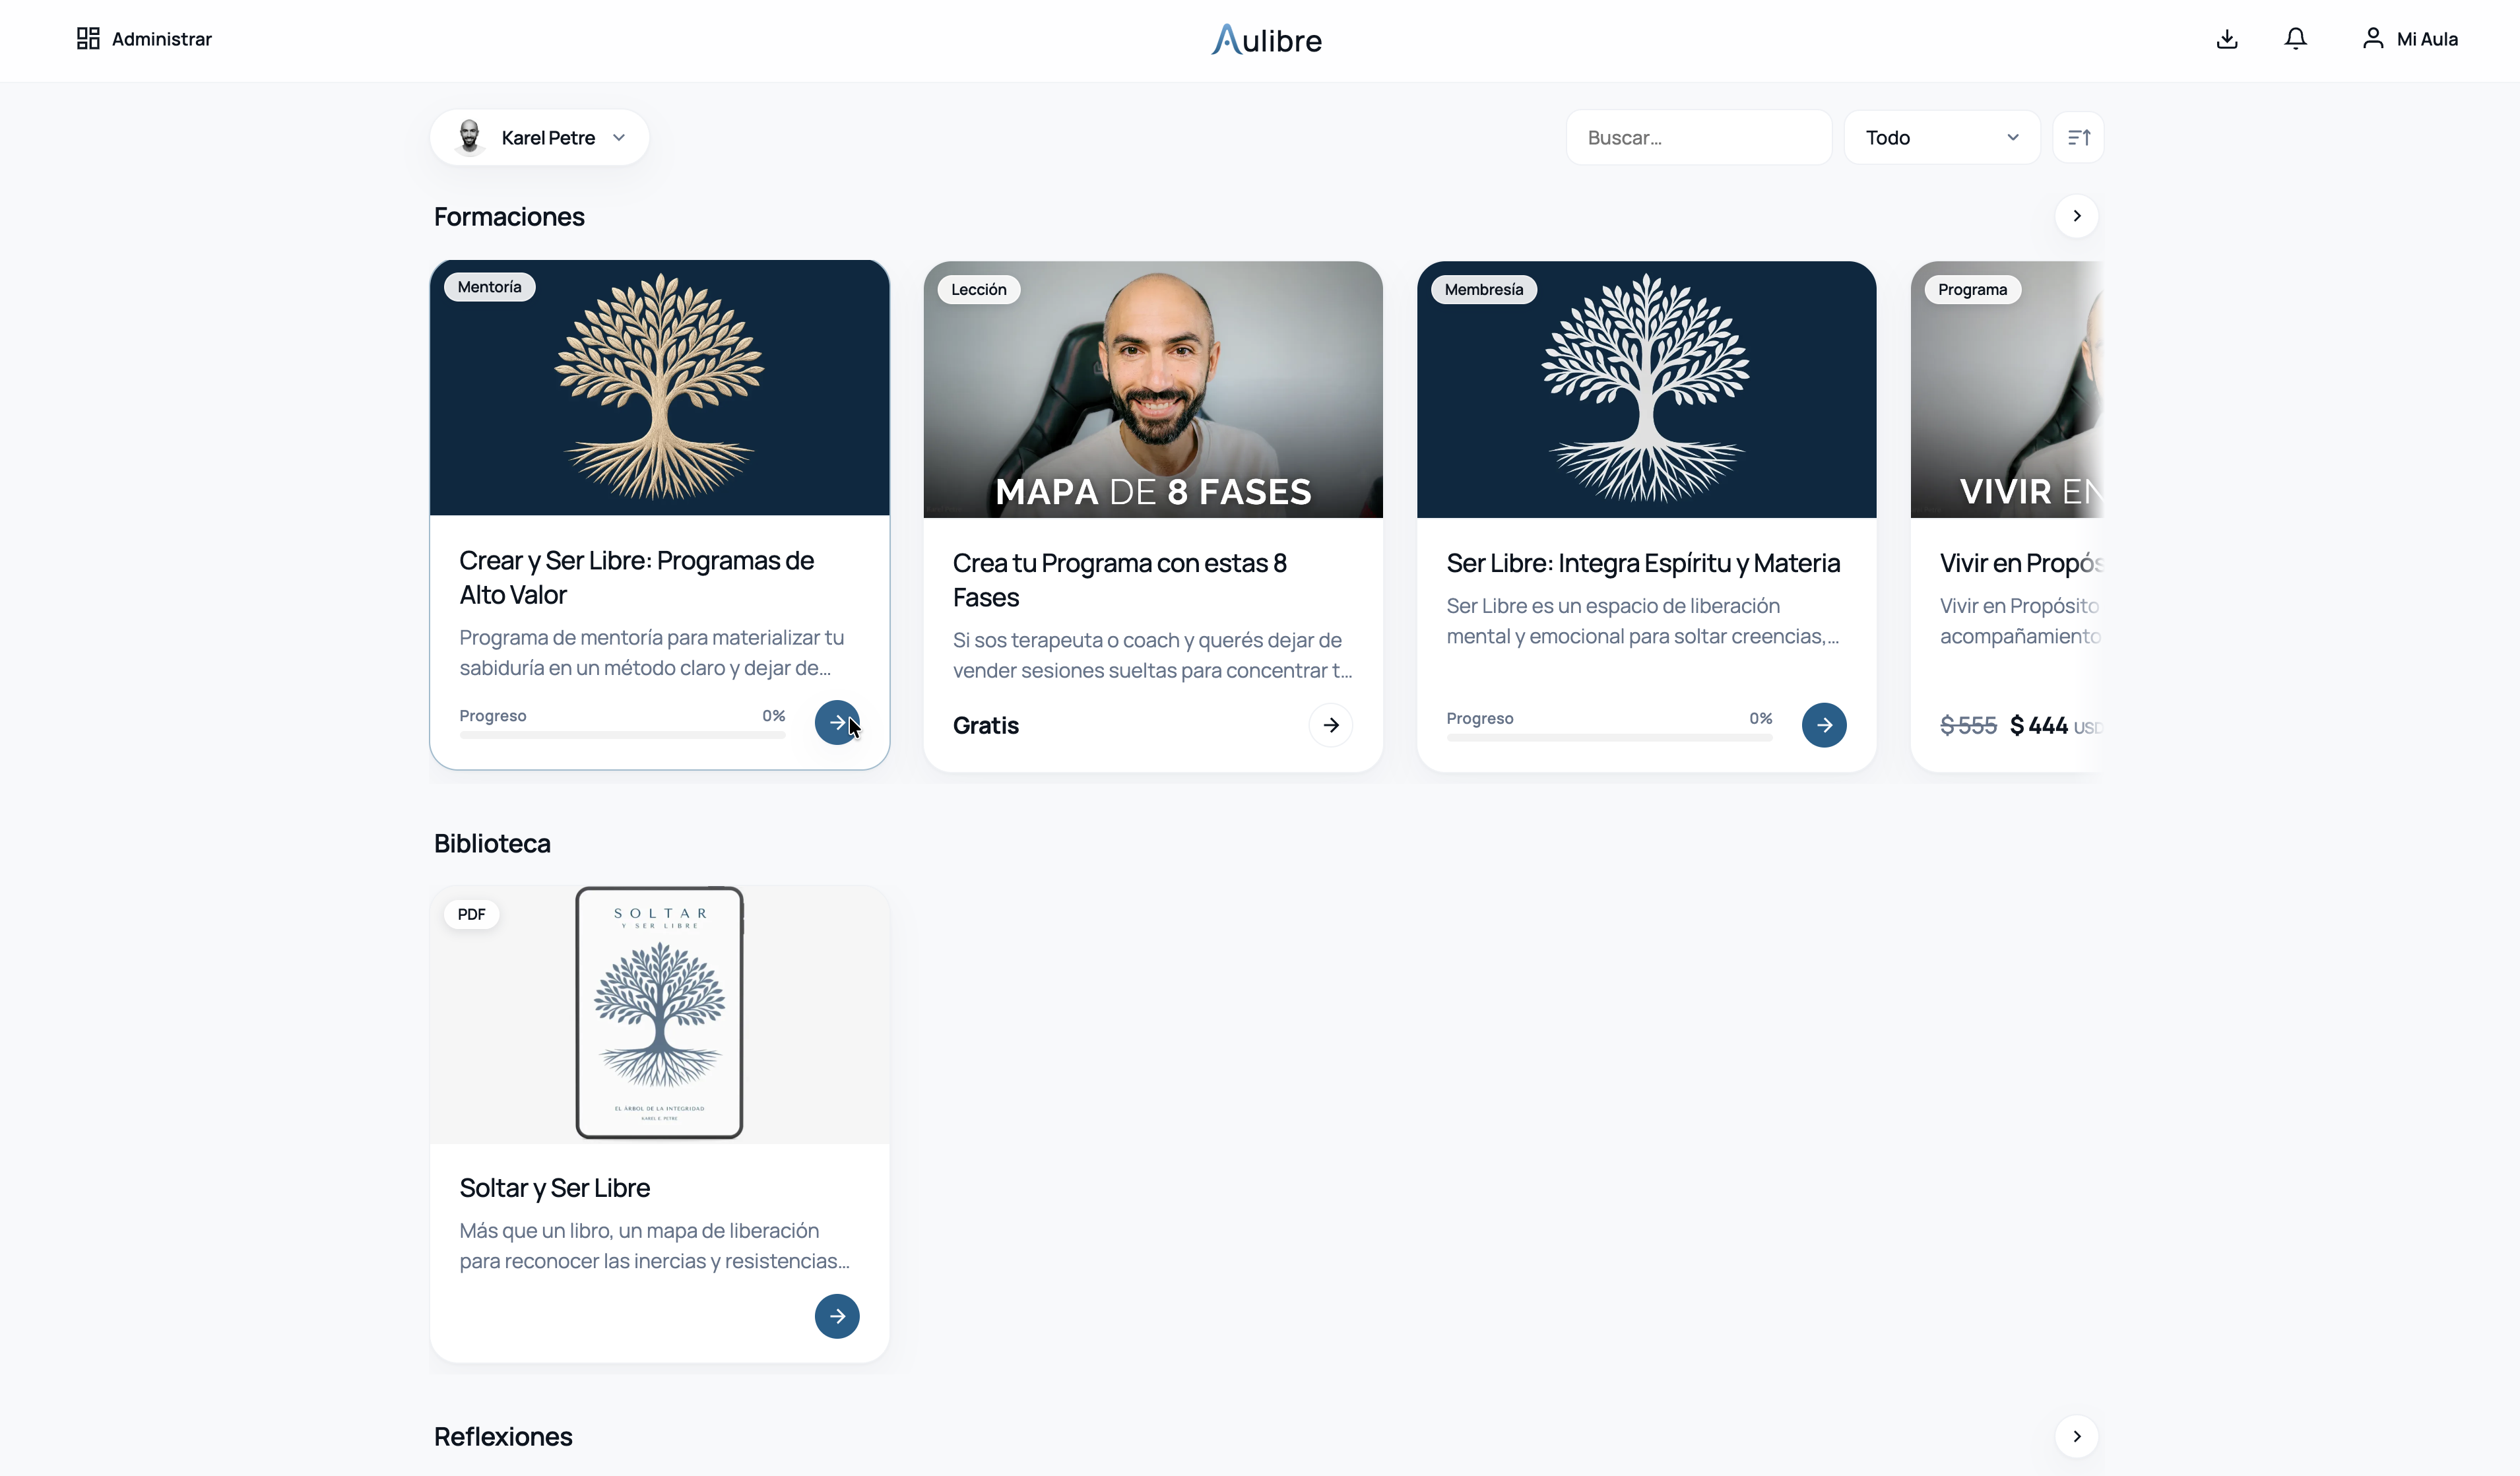The width and height of the screenshot is (2520, 1476).
Task: Open the Administrar dashboard link
Action: click(145, 39)
